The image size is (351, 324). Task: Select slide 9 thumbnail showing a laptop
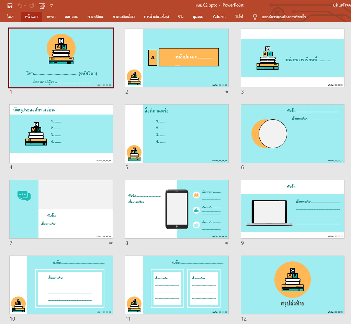[x=292, y=209]
